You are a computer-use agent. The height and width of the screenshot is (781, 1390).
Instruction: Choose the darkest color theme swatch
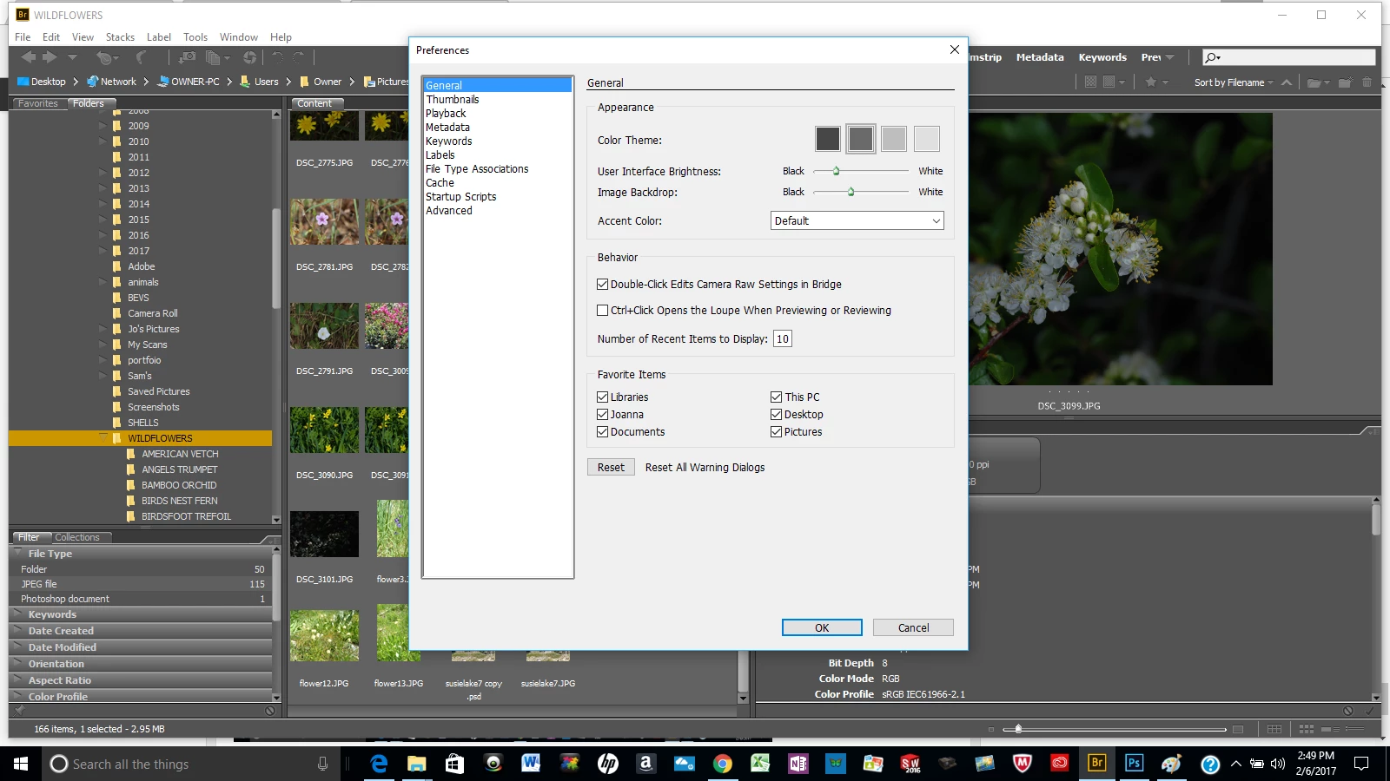point(828,139)
